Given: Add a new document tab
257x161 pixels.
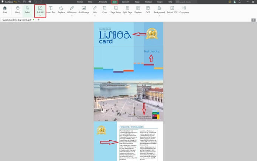Looking at the screenshot, I should (x=39, y=20).
